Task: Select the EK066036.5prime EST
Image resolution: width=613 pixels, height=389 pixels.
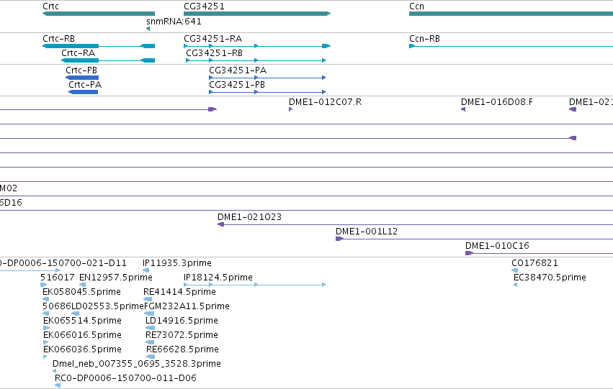Action: [45, 357]
